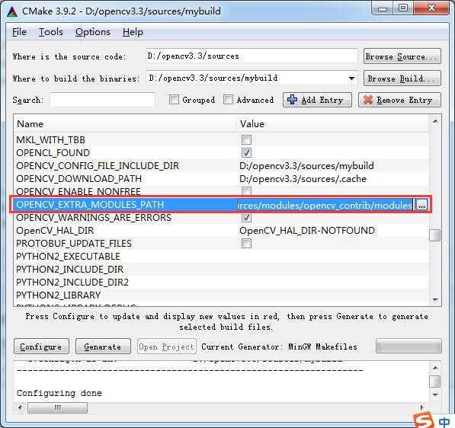Toggle the Grouped checkbox
Image resolution: width=455 pixels, height=428 pixels.
(174, 100)
